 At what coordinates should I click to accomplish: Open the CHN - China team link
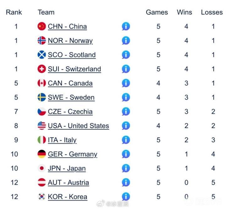pos(67,26)
